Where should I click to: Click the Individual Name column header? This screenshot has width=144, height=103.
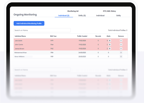[20, 36]
